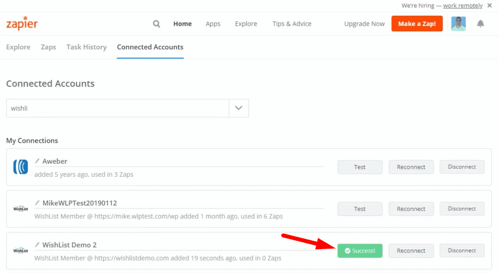Edit the Aweber connection name pencil
The width and height of the screenshot is (499, 273).
coord(37,161)
